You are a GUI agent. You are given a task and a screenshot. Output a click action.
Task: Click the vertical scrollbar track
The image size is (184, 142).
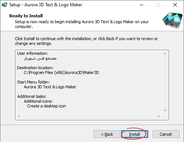[165, 82]
